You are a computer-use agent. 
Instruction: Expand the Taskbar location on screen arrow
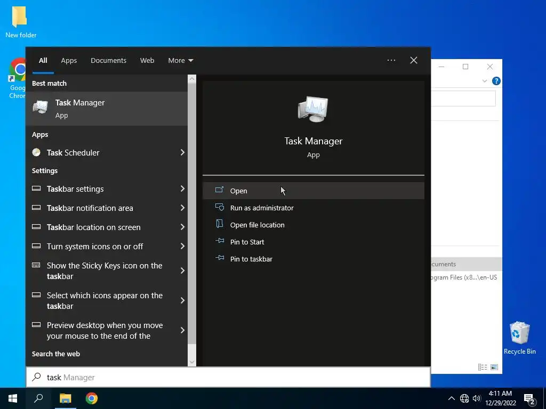point(182,227)
